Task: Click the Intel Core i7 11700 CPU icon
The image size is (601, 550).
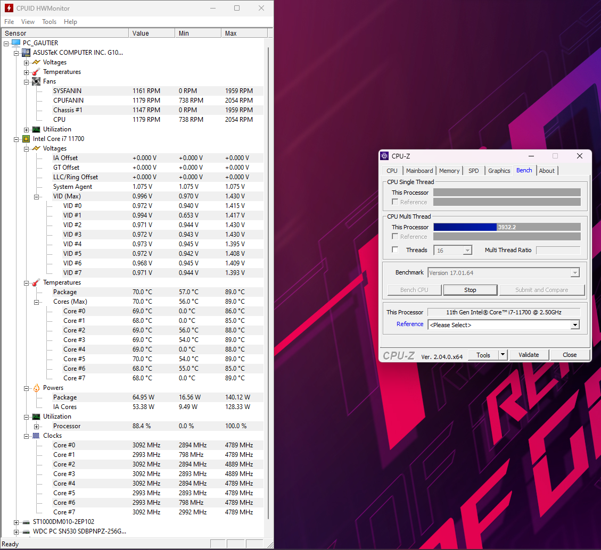Action: (x=26, y=139)
